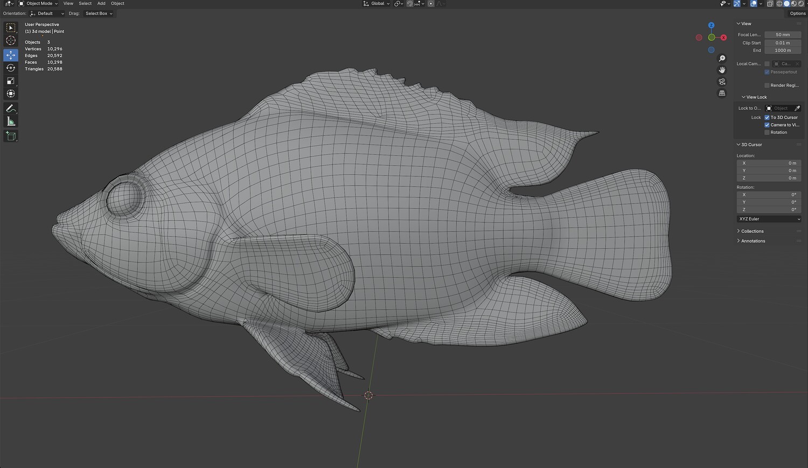Select the Select Box tool in the toolbar

click(x=11, y=27)
